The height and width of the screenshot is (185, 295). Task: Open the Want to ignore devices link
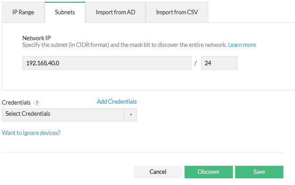[x=31, y=133]
